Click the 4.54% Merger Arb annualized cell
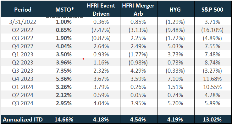 pyautogui.click(x=138, y=119)
